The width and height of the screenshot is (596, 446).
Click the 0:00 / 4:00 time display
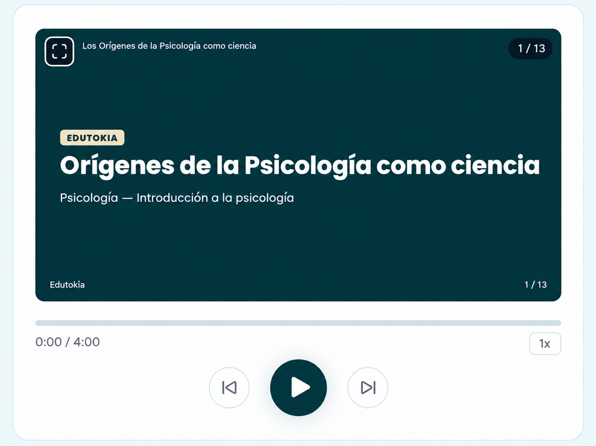coord(67,342)
